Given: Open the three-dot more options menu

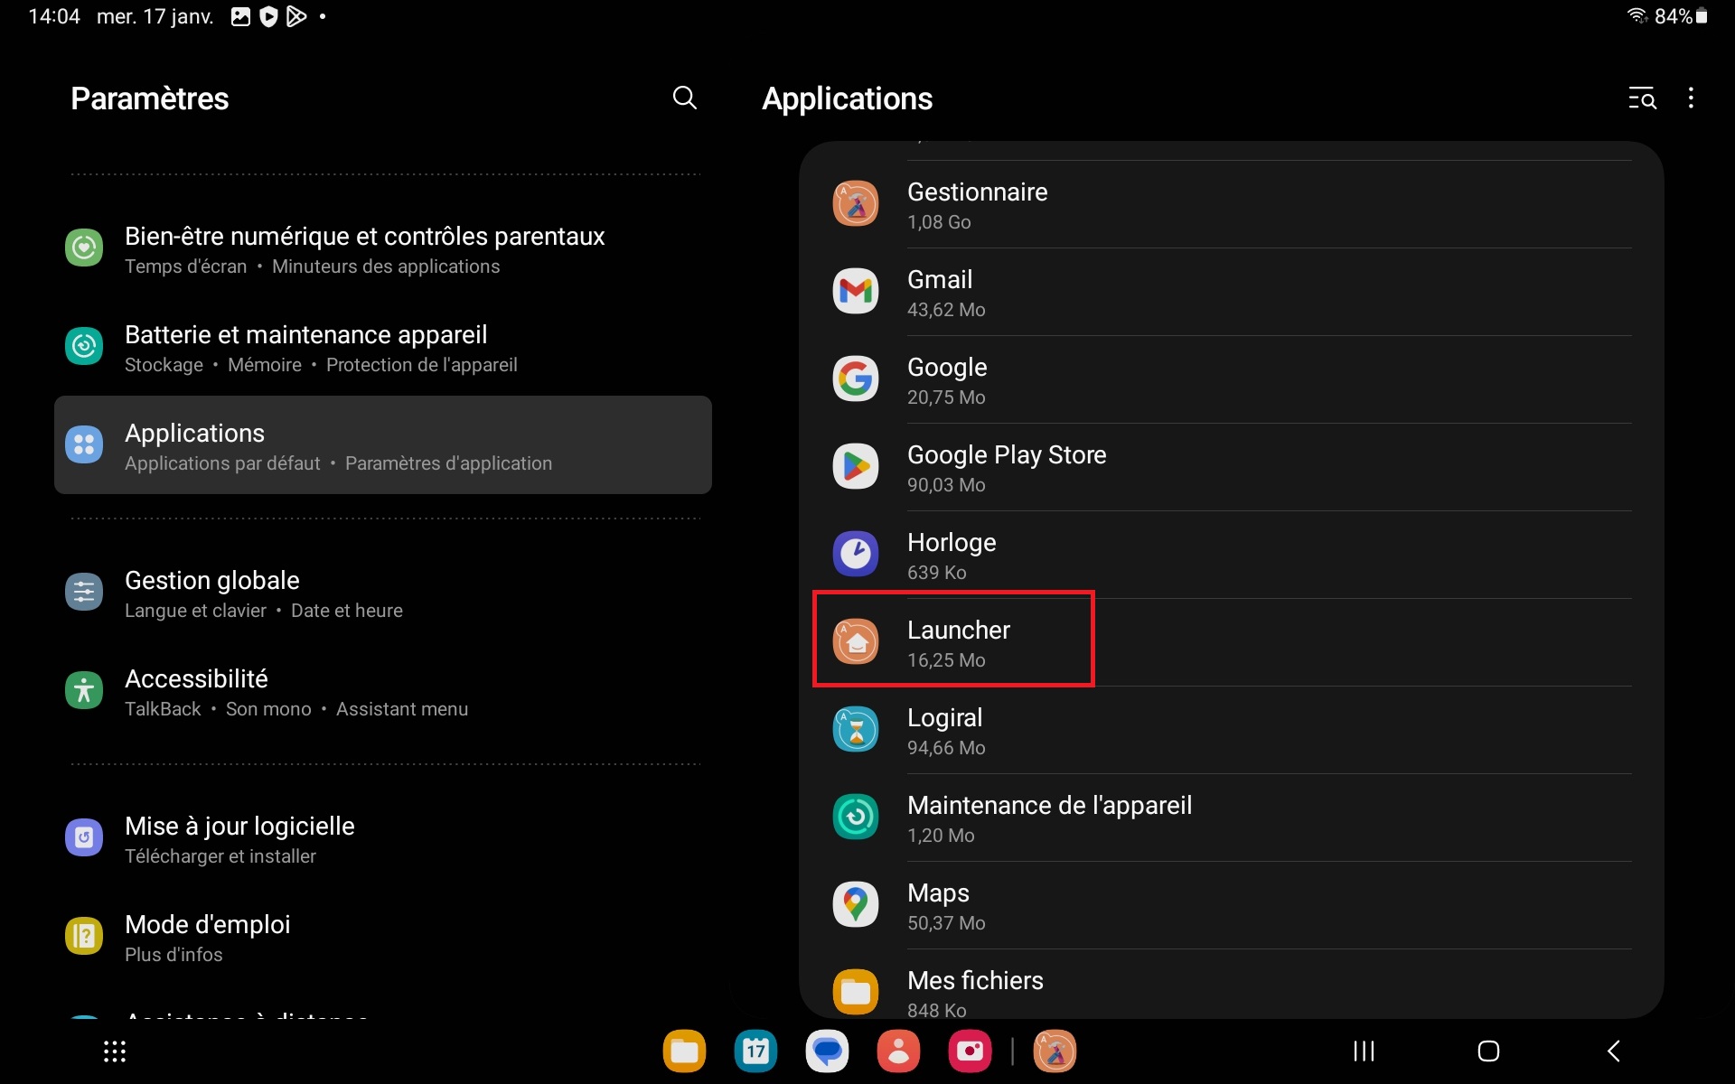Looking at the screenshot, I should [x=1691, y=98].
